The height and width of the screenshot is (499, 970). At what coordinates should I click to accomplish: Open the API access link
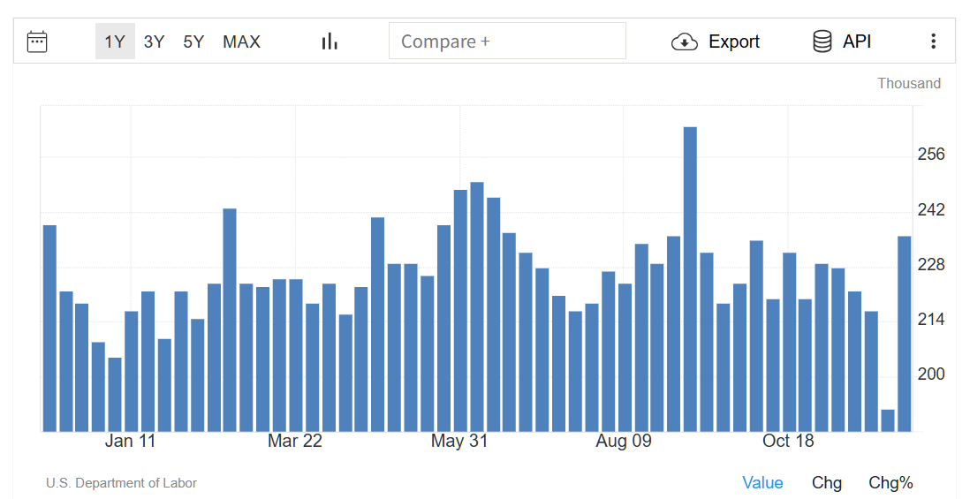coord(857,42)
